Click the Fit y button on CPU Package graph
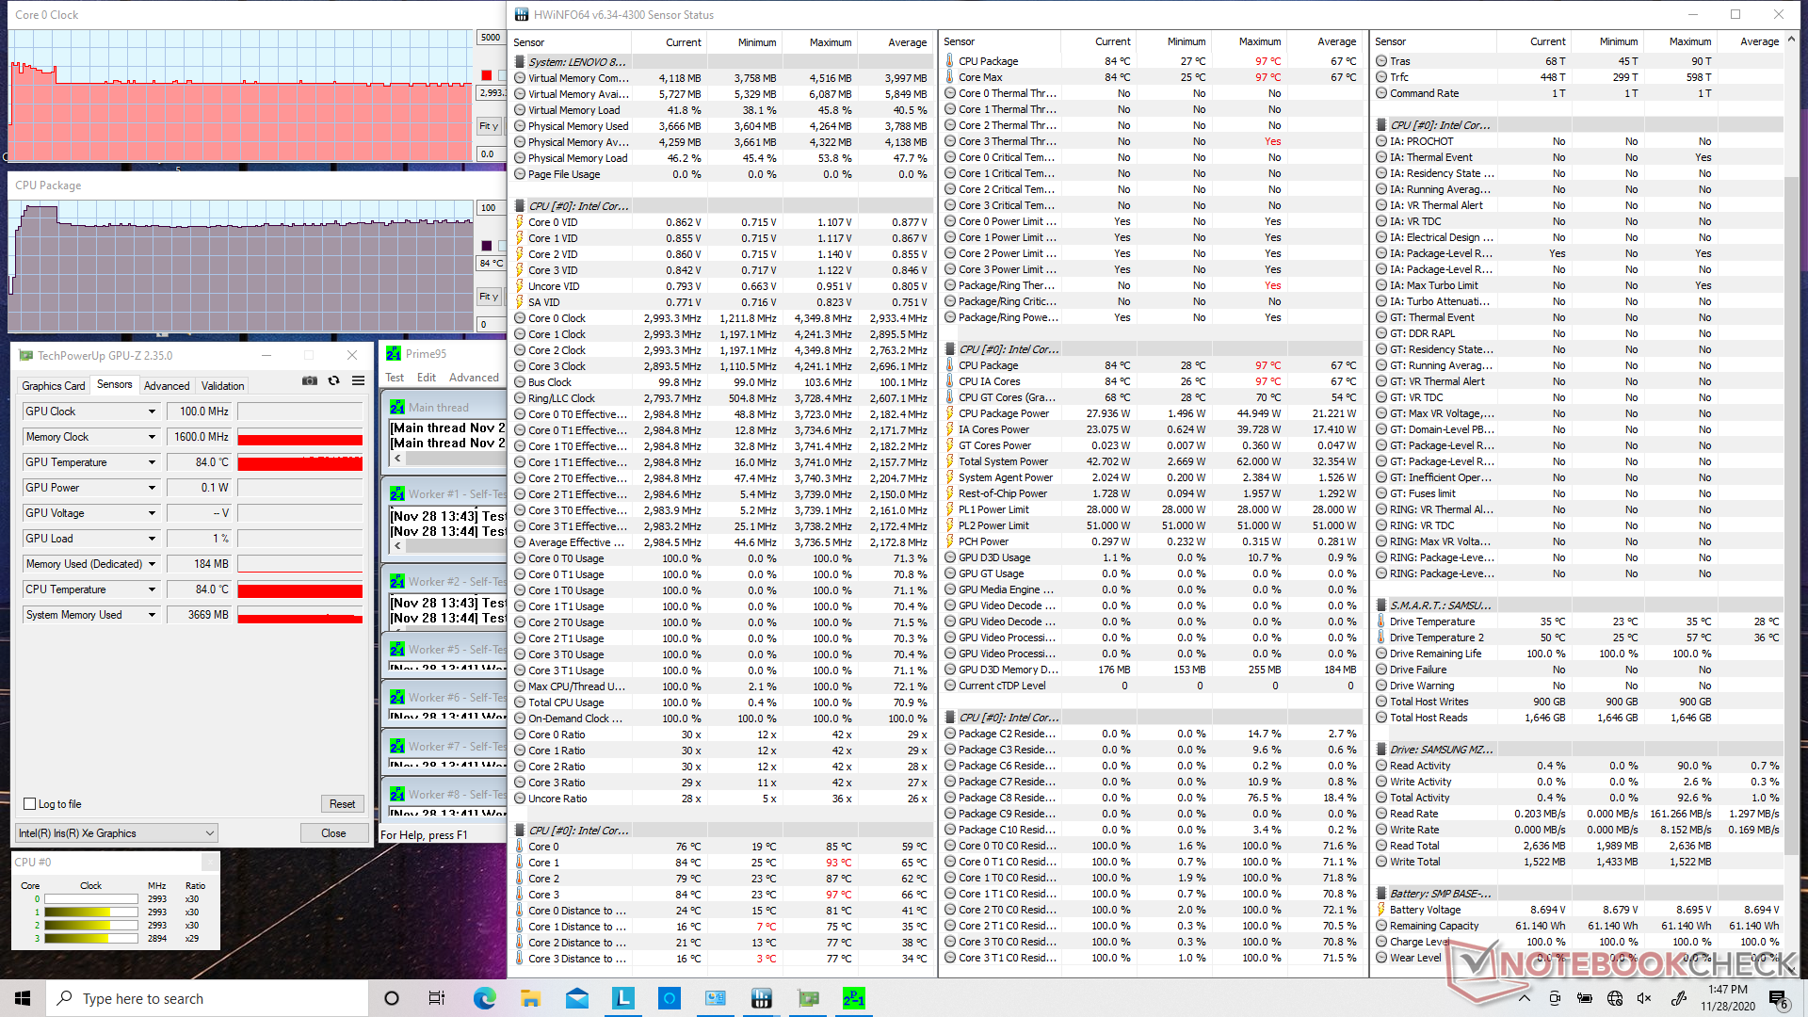Image resolution: width=1808 pixels, height=1017 pixels. 488,297
